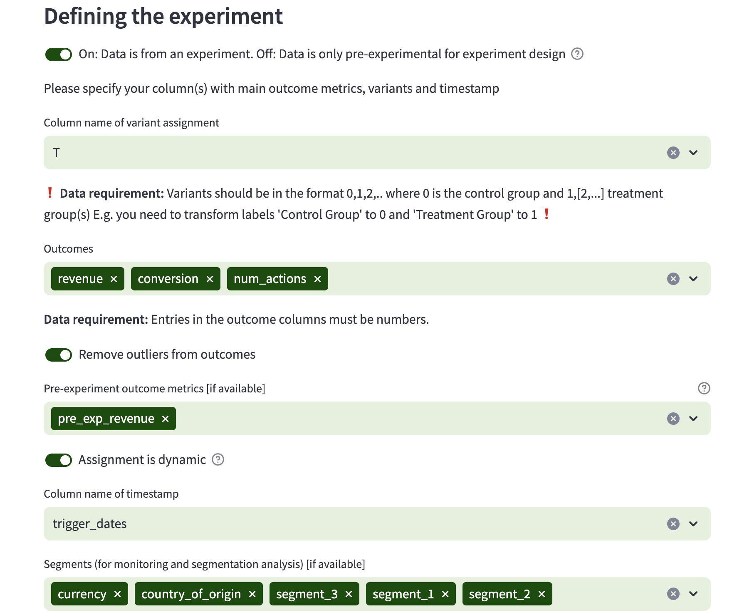The height and width of the screenshot is (615, 737).
Task: Remove country_of_origin from Segments
Action: [252, 594]
